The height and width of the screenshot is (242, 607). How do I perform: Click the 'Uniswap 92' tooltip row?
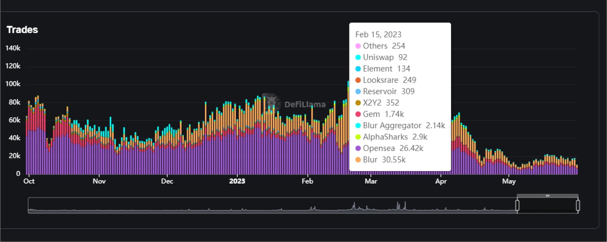click(381, 57)
